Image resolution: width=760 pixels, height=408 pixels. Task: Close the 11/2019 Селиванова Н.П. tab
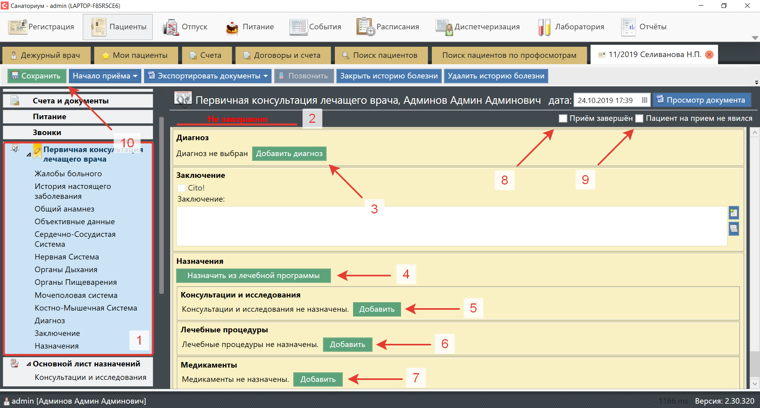click(709, 55)
